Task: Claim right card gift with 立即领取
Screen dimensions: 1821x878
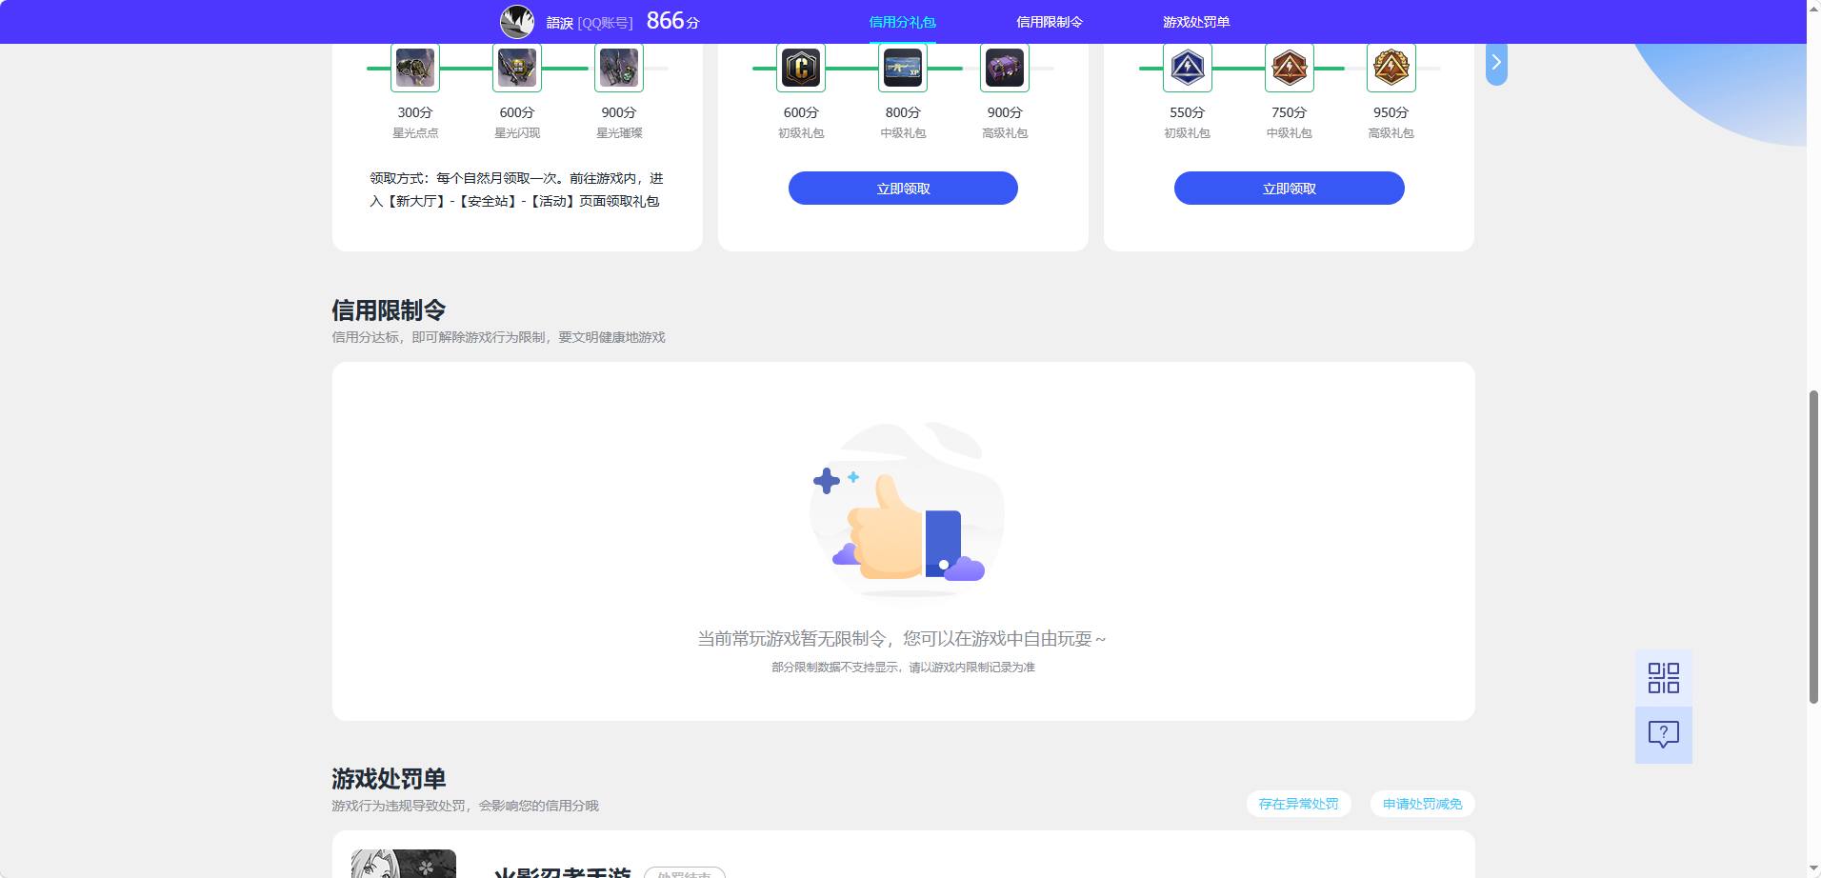Action: coord(1290,189)
